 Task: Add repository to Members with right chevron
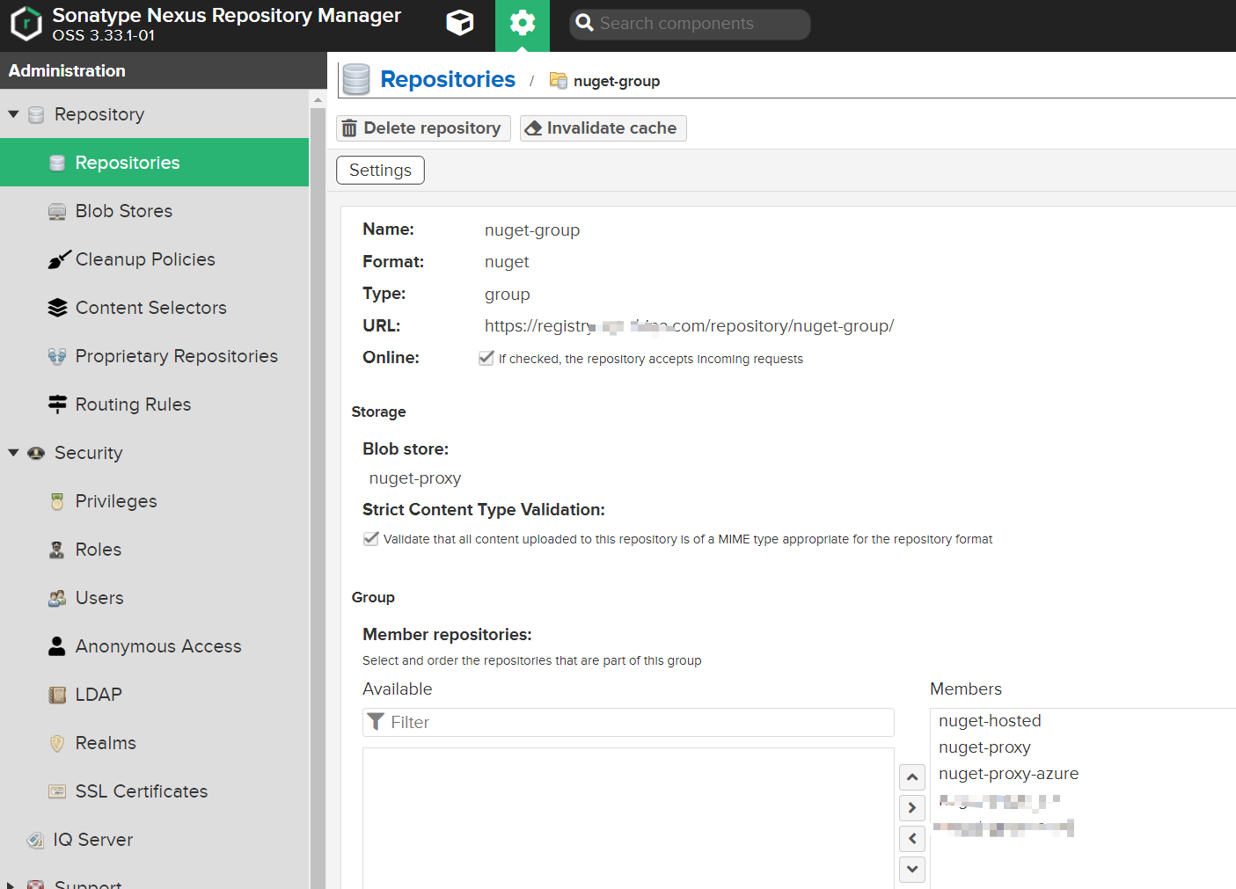912,808
